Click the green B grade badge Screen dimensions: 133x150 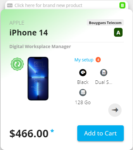click(x=122, y=5)
